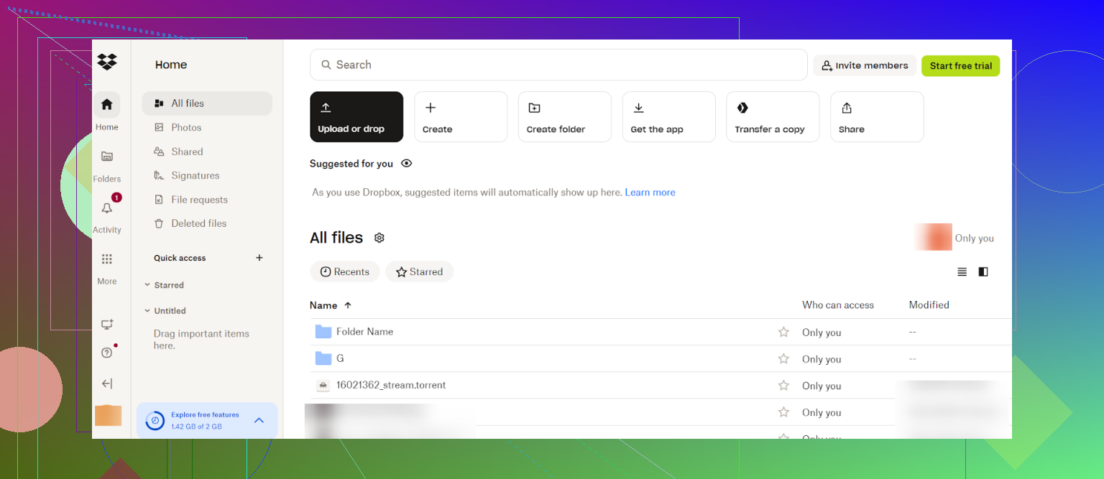
Task: Collapse the Starred section in Quick access
Action: pos(147,285)
